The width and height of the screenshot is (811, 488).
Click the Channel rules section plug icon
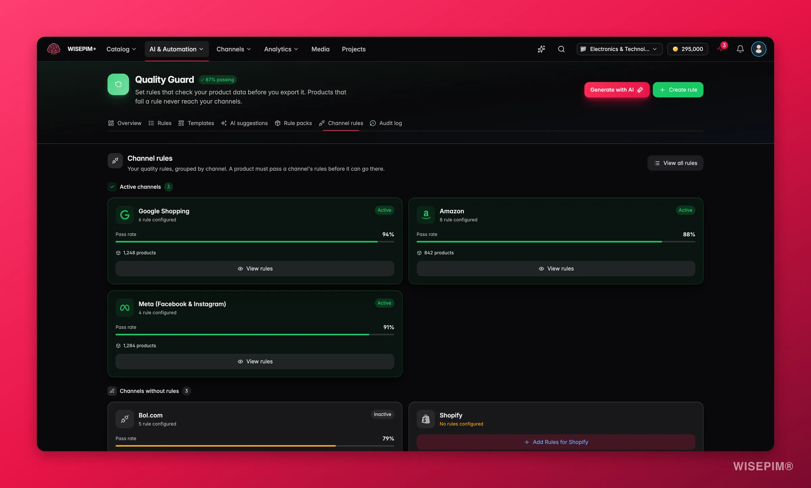coord(115,161)
